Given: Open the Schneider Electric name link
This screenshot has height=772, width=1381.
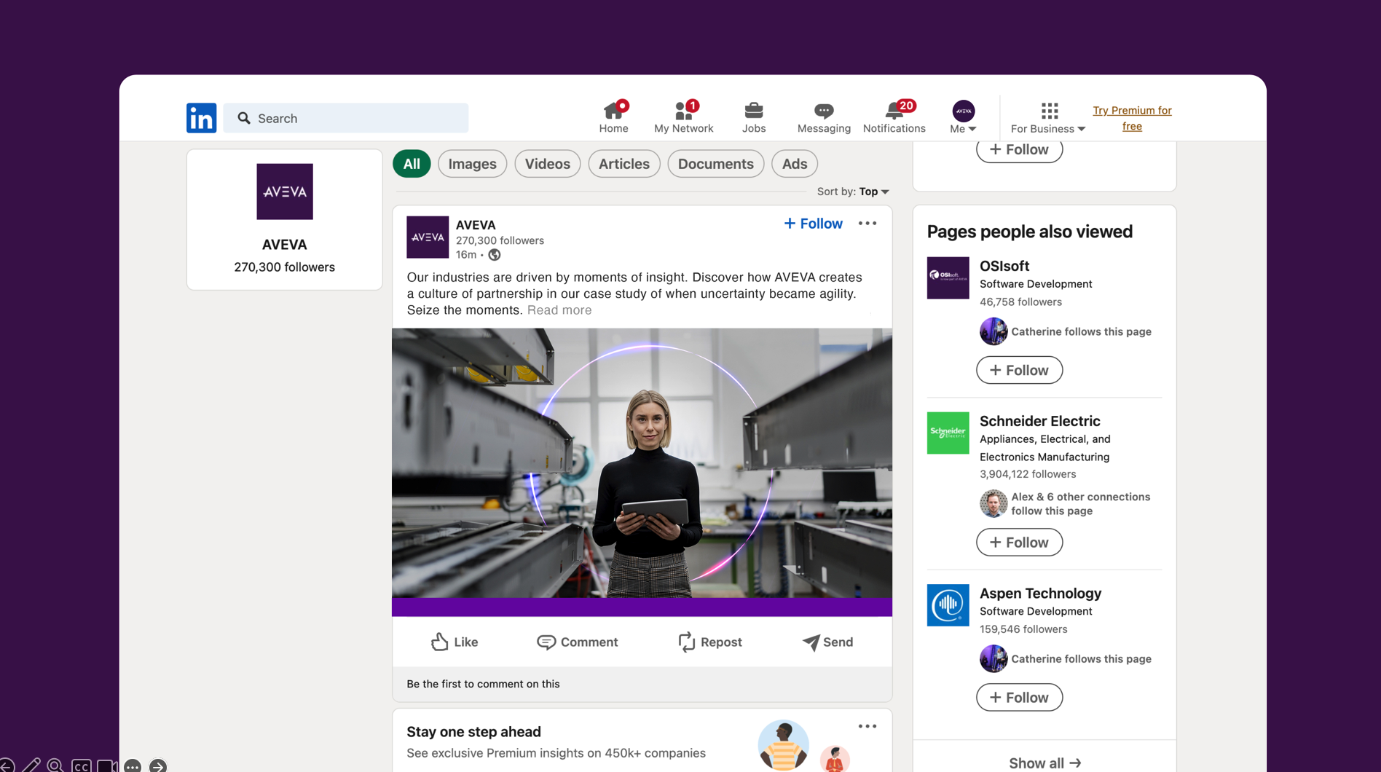Looking at the screenshot, I should 1039,421.
